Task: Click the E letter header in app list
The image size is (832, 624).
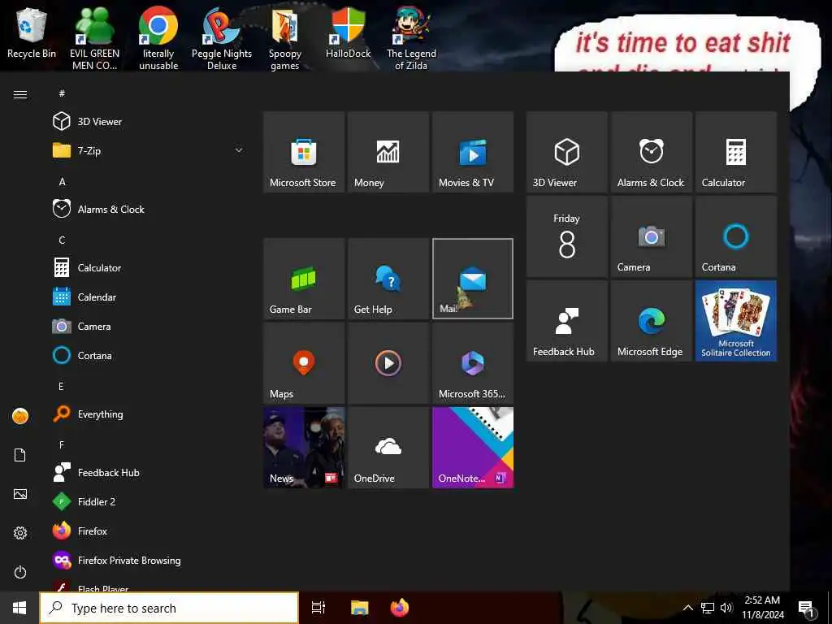Action: [62, 386]
